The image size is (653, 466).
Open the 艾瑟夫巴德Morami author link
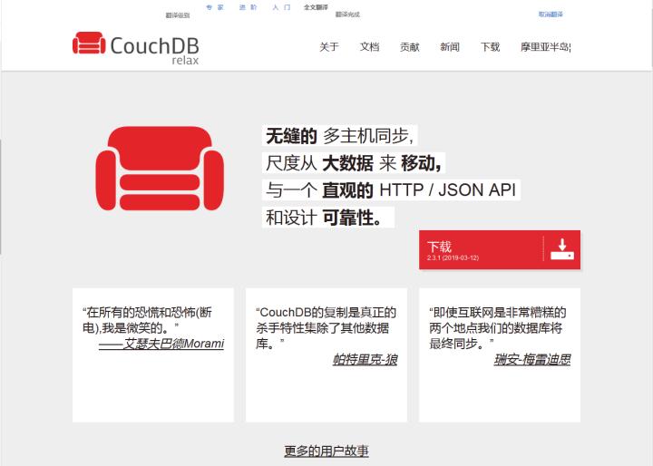click(161, 344)
